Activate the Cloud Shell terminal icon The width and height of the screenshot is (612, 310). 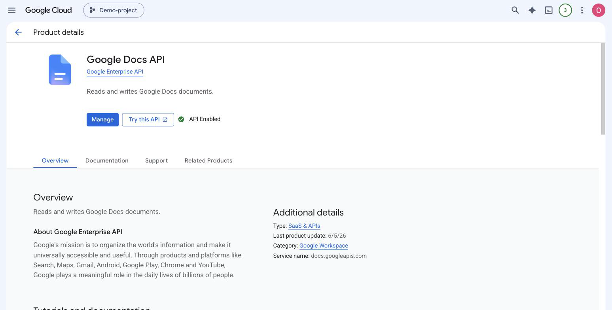pyautogui.click(x=549, y=10)
